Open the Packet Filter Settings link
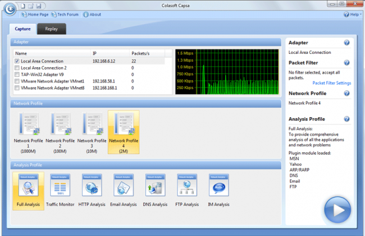 331,83
